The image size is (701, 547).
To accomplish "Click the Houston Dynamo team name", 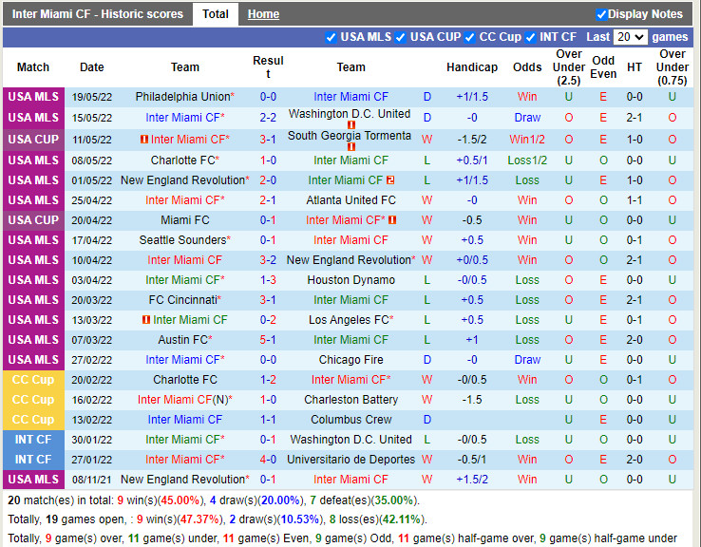I will tap(350, 280).
